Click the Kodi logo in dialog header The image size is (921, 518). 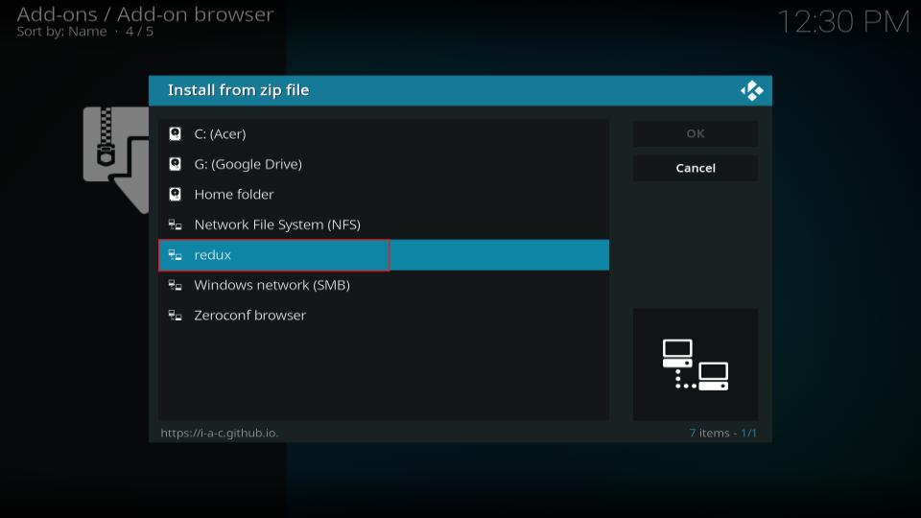(752, 90)
